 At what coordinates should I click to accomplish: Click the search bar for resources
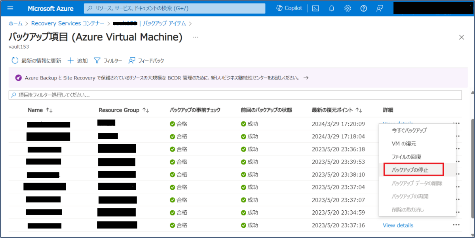click(x=175, y=8)
